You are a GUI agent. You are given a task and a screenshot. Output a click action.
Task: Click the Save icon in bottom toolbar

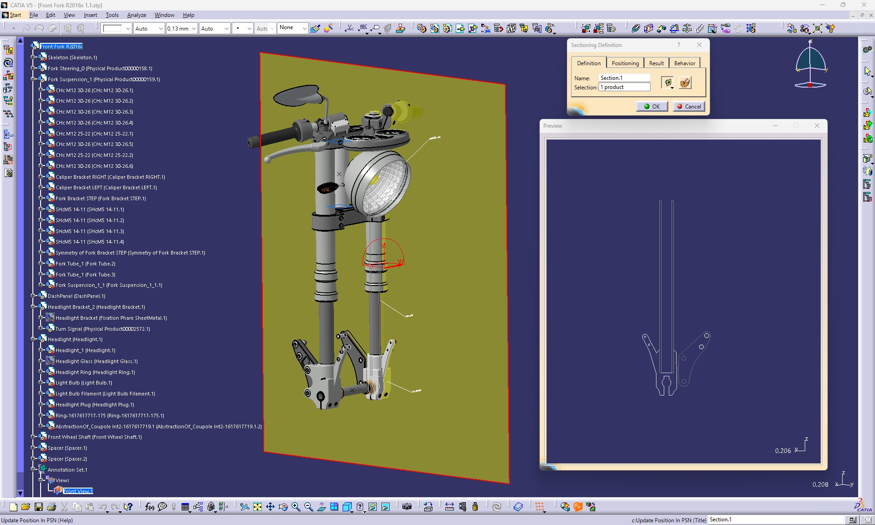point(39,507)
